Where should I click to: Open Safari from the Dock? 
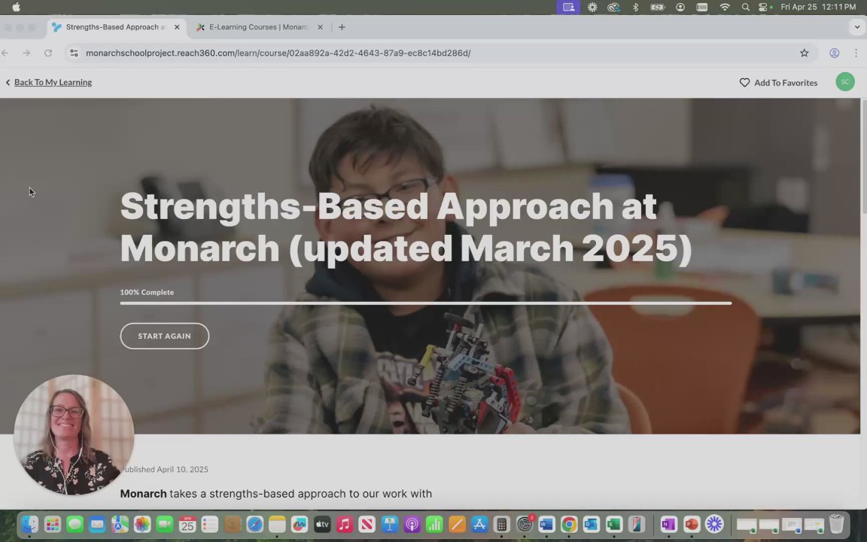(x=255, y=524)
